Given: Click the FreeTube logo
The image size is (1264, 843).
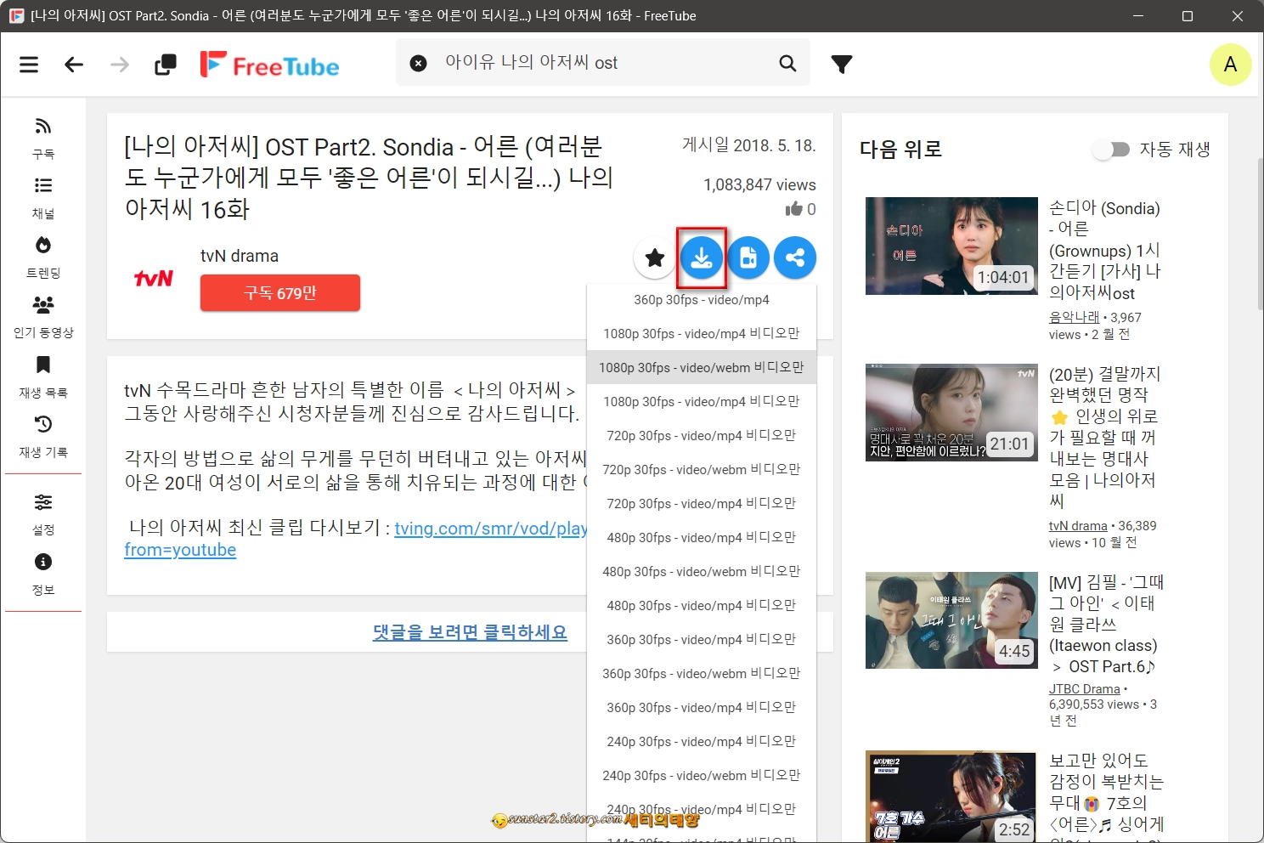Looking at the screenshot, I should 269,65.
